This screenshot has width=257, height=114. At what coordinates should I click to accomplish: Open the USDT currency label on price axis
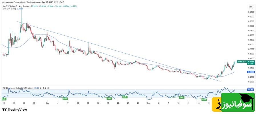pyautogui.click(x=251, y=6)
